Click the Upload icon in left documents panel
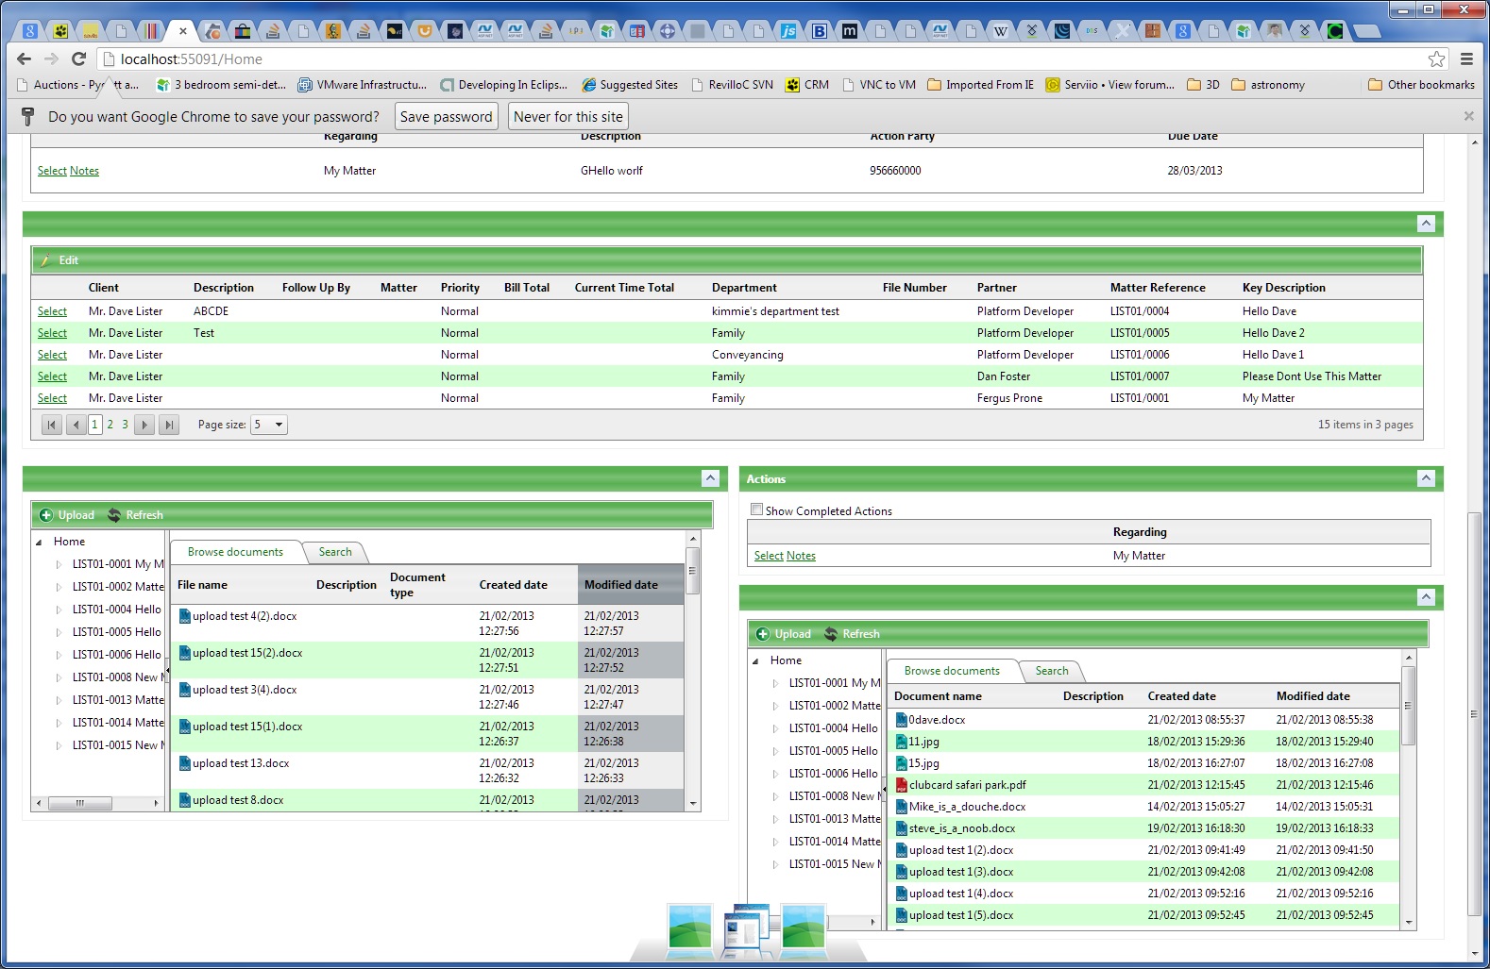This screenshot has width=1490, height=969. click(45, 515)
